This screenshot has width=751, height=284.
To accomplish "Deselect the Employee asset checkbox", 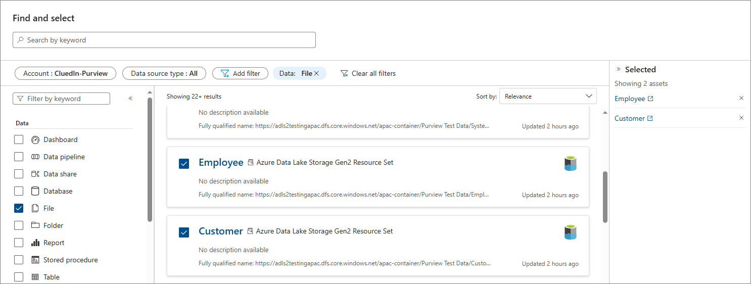I will pos(184,164).
